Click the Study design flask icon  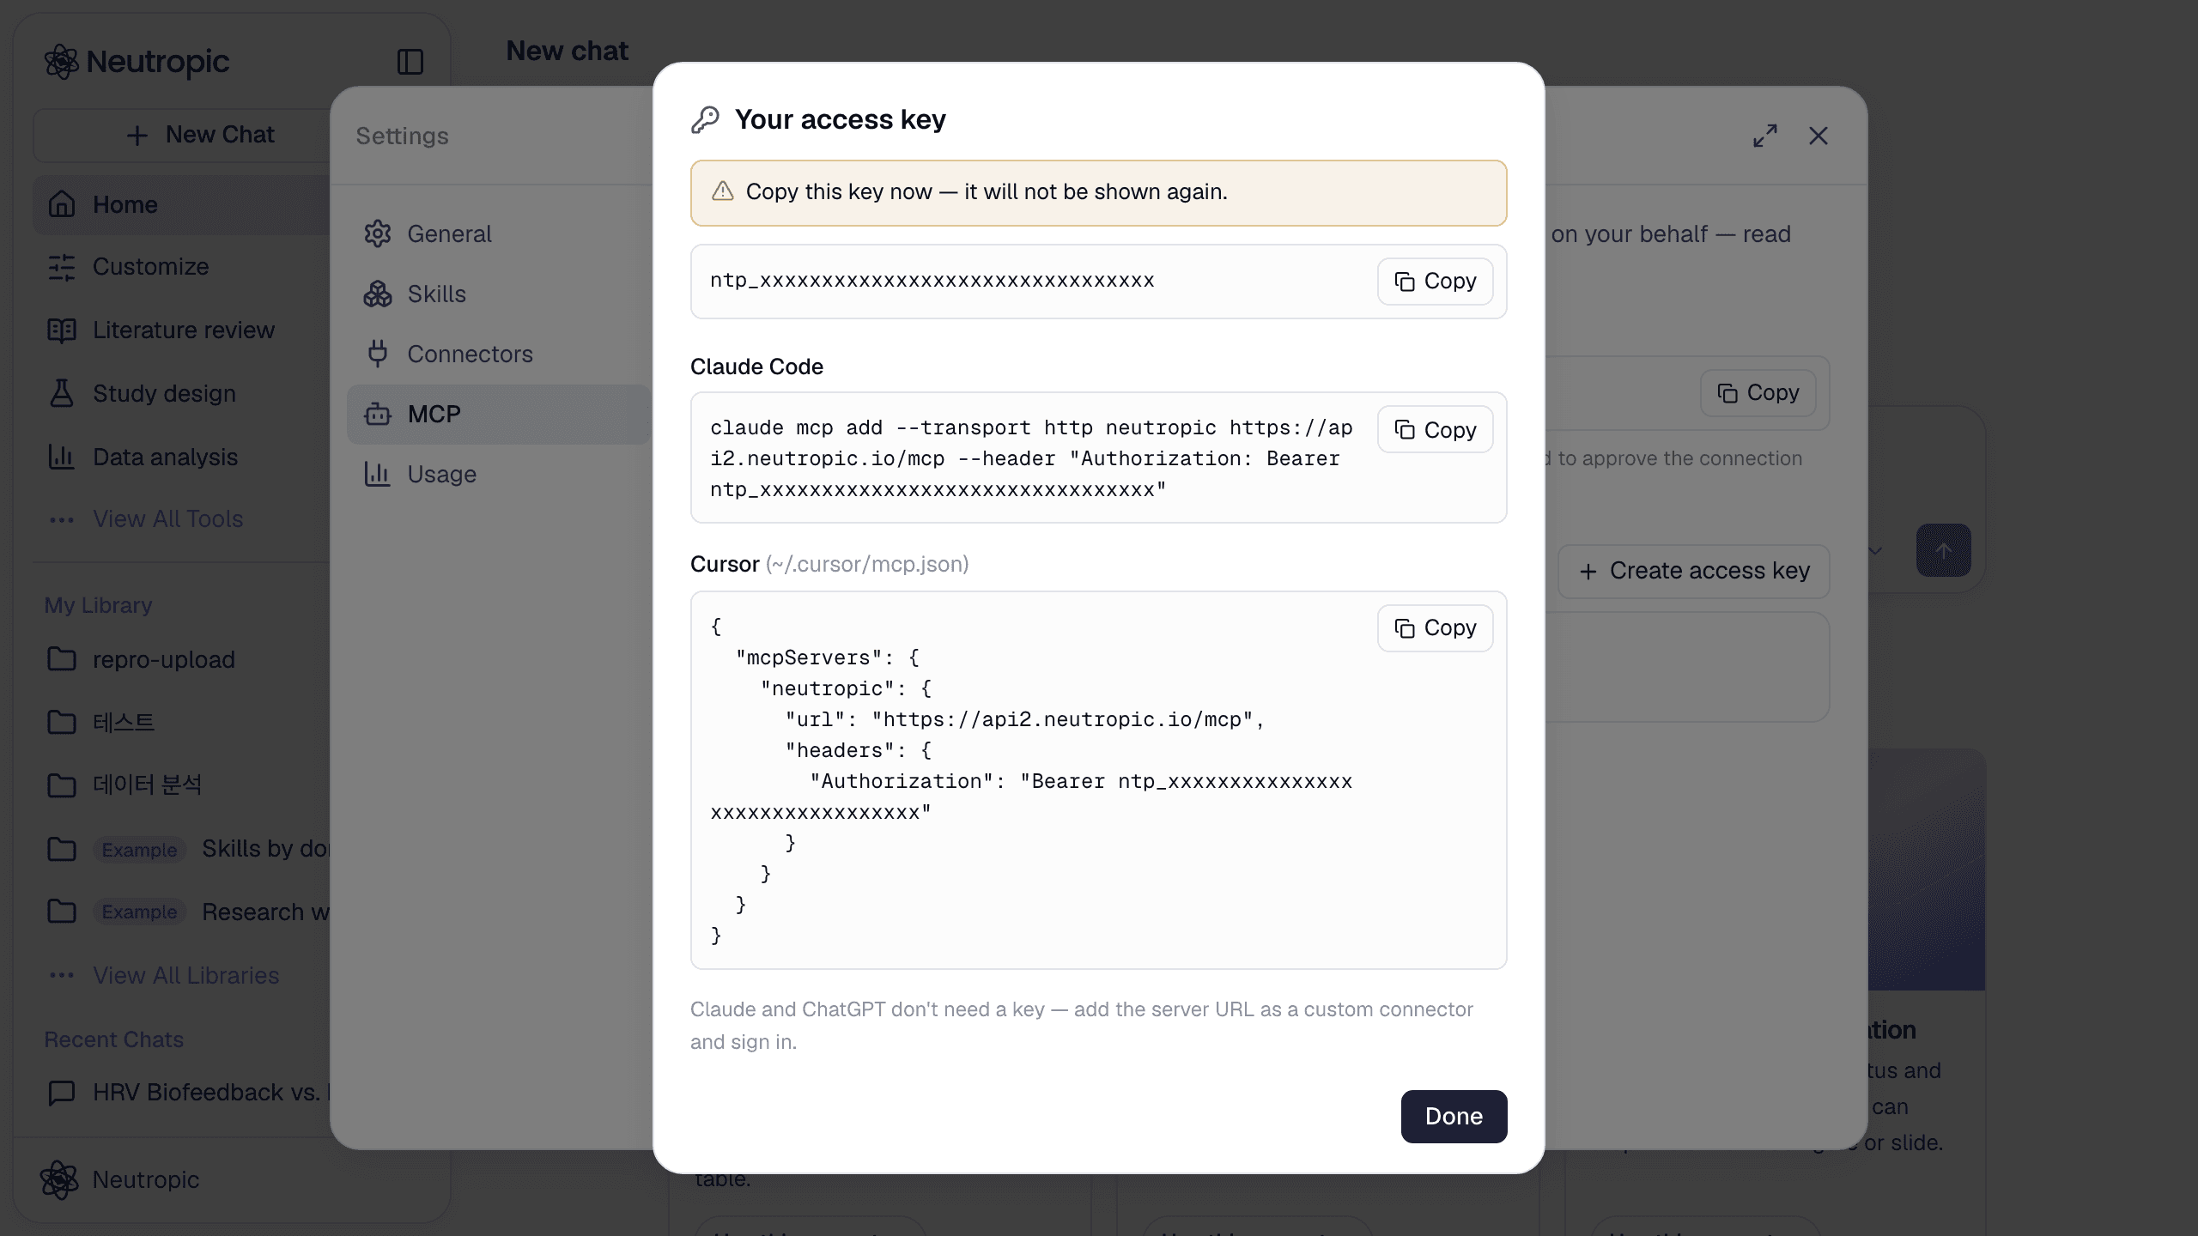pyautogui.click(x=62, y=394)
